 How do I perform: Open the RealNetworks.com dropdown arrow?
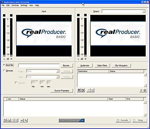83,120
